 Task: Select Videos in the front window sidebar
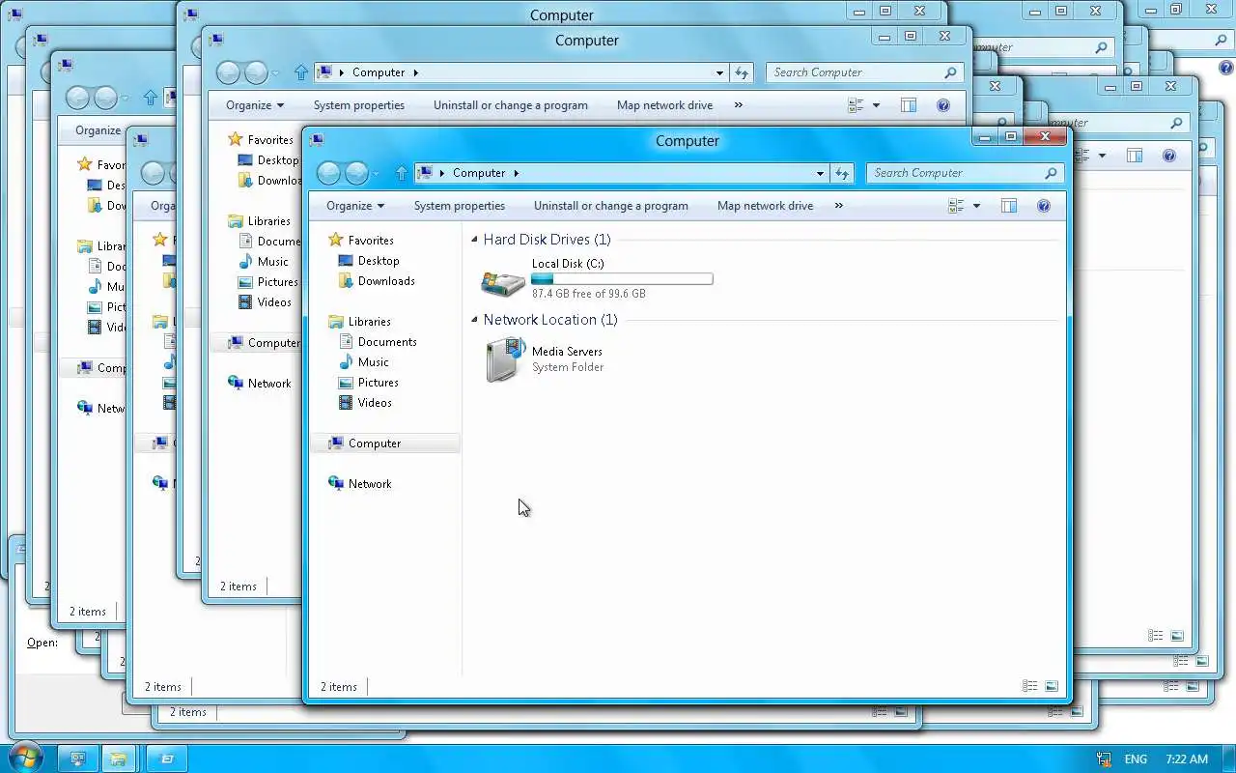point(375,403)
